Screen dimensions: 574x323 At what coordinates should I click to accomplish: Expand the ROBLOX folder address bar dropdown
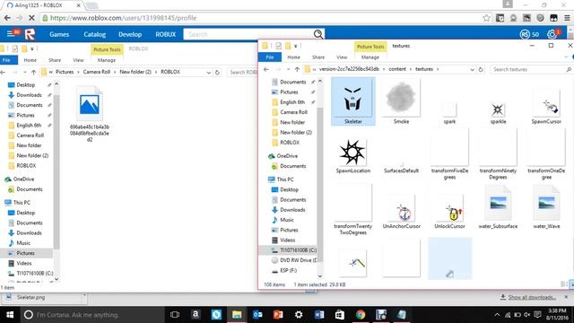[209, 72]
